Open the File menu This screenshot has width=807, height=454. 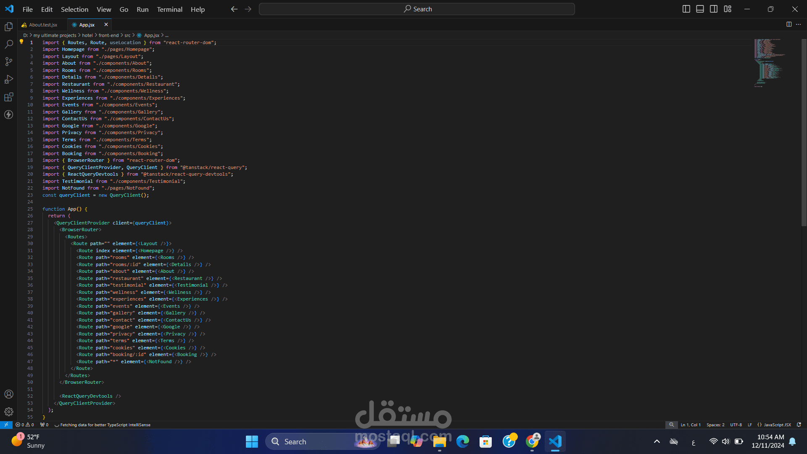[28, 9]
